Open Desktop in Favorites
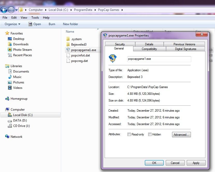 [19, 39]
